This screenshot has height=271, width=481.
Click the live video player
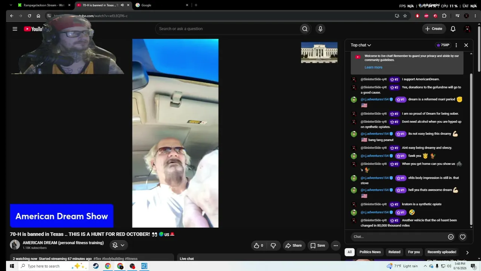click(175, 133)
